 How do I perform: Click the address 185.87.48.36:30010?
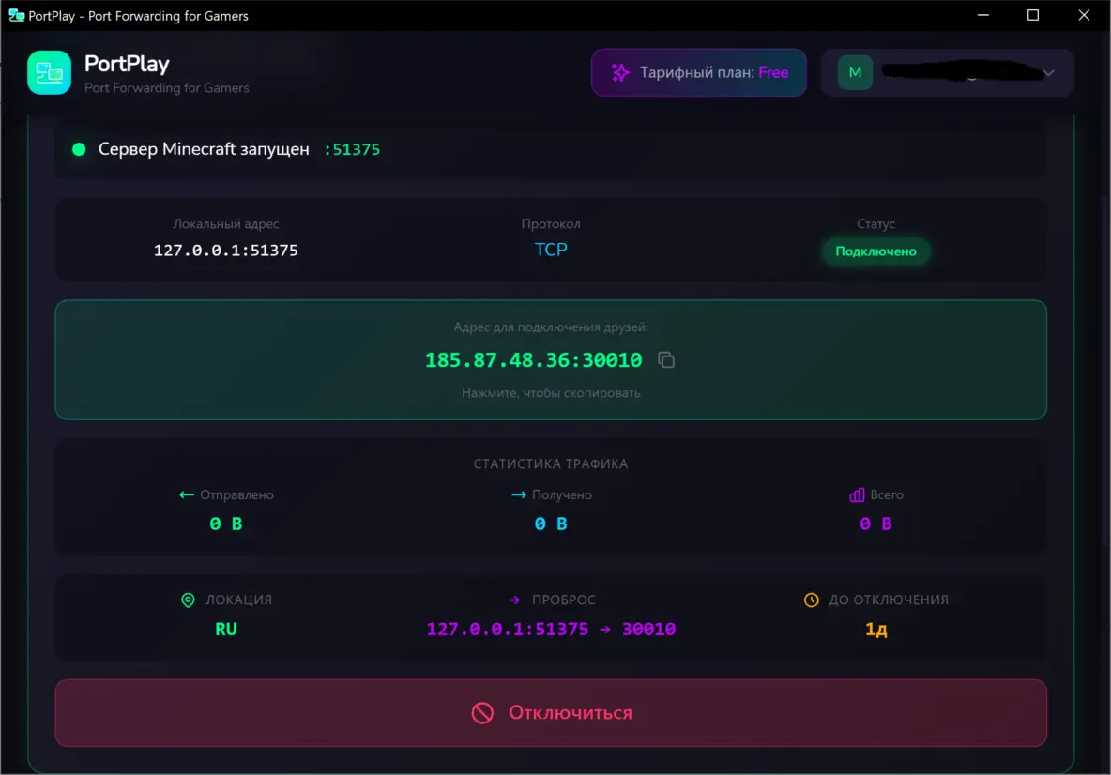coord(533,360)
